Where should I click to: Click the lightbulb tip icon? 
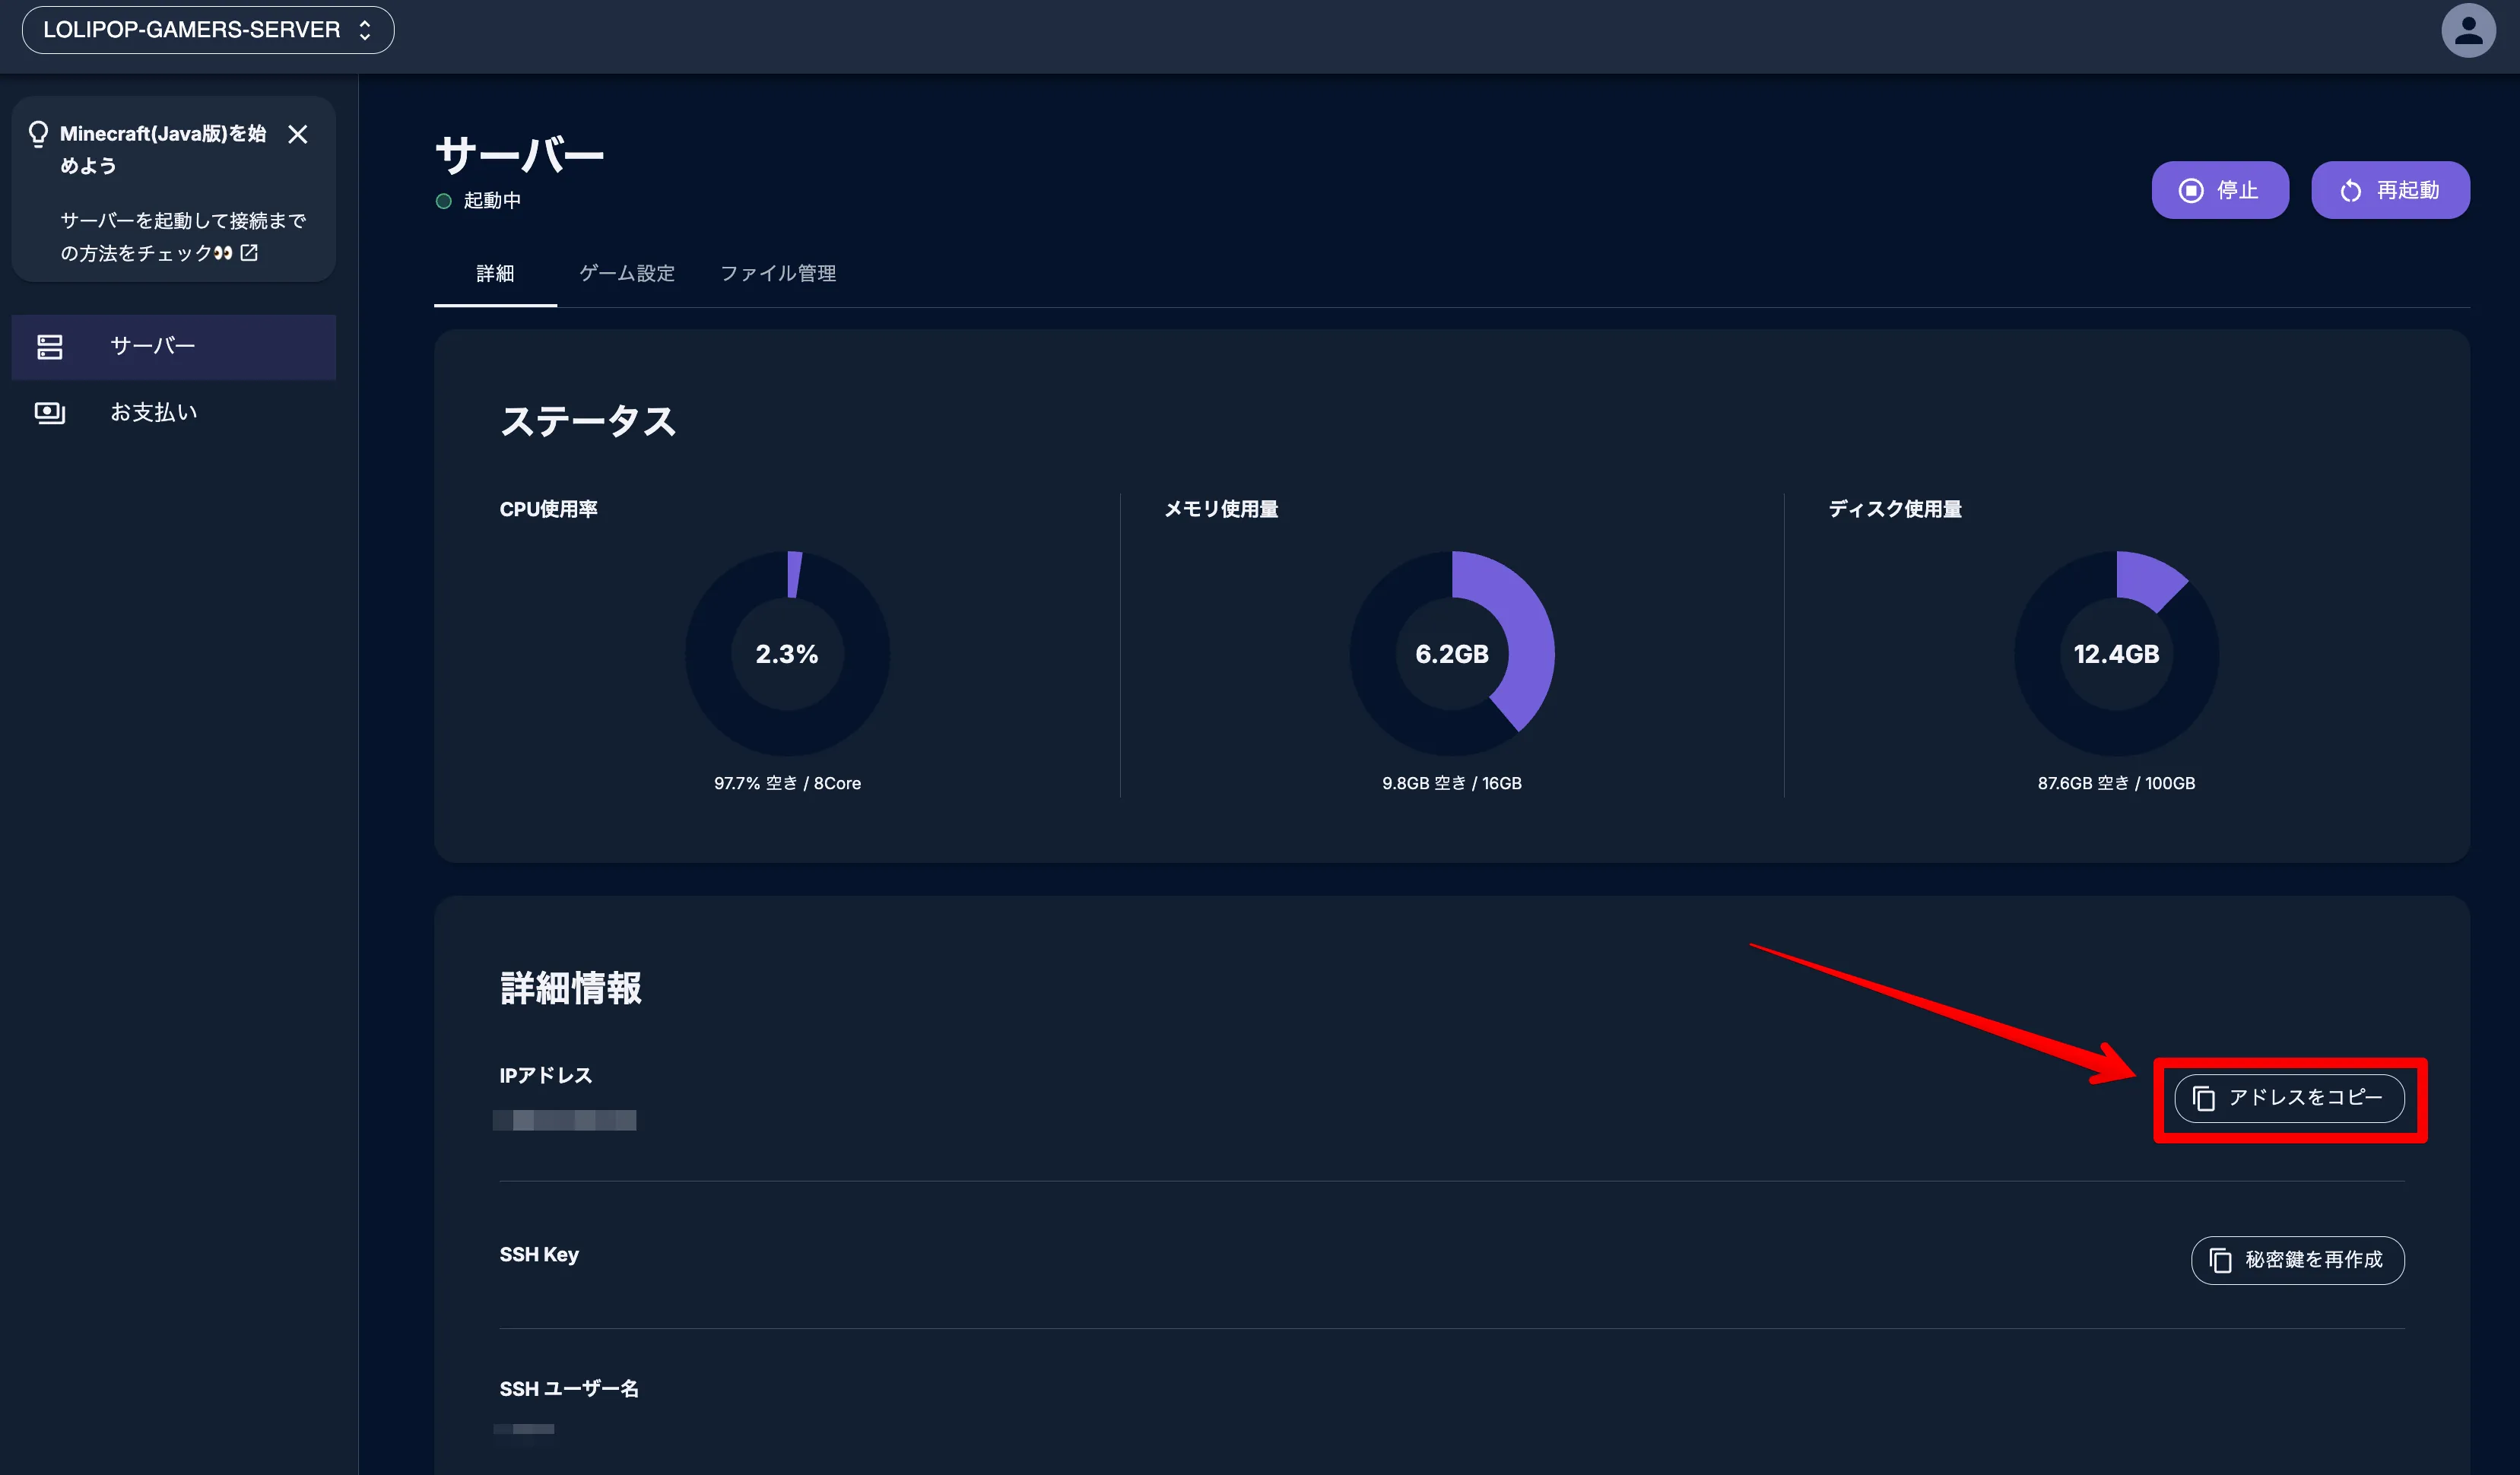(38, 134)
